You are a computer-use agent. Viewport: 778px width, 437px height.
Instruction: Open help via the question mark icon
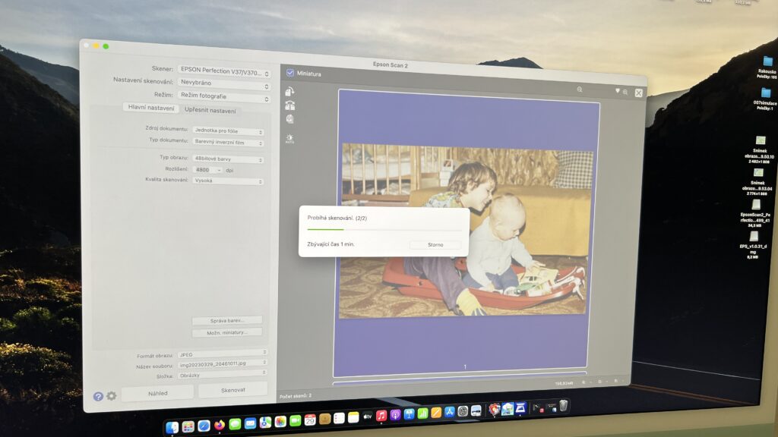pyautogui.click(x=98, y=396)
